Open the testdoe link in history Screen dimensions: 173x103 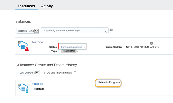coord(38,84)
